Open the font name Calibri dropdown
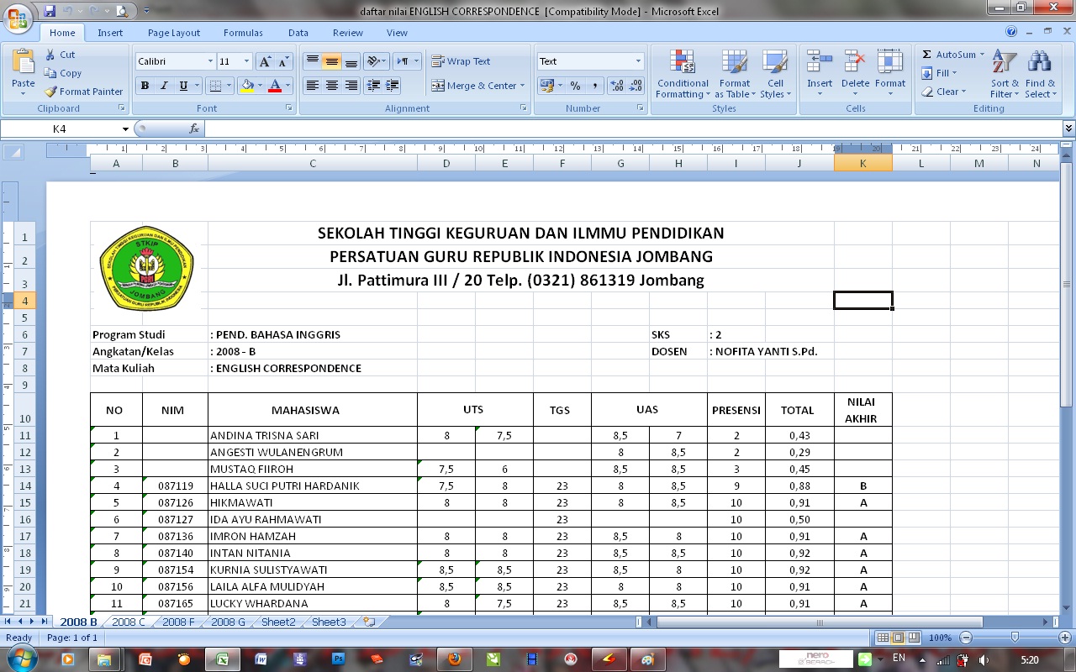Image resolution: width=1076 pixels, height=672 pixels. [x=210, y=61]
